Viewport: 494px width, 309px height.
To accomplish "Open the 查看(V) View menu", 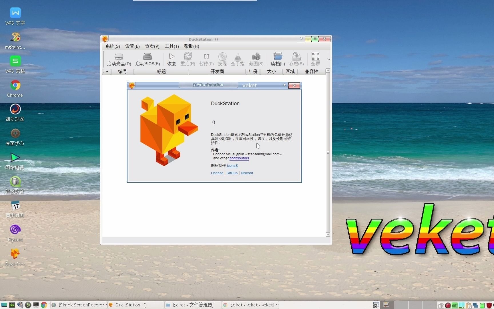I will (152, 46).
